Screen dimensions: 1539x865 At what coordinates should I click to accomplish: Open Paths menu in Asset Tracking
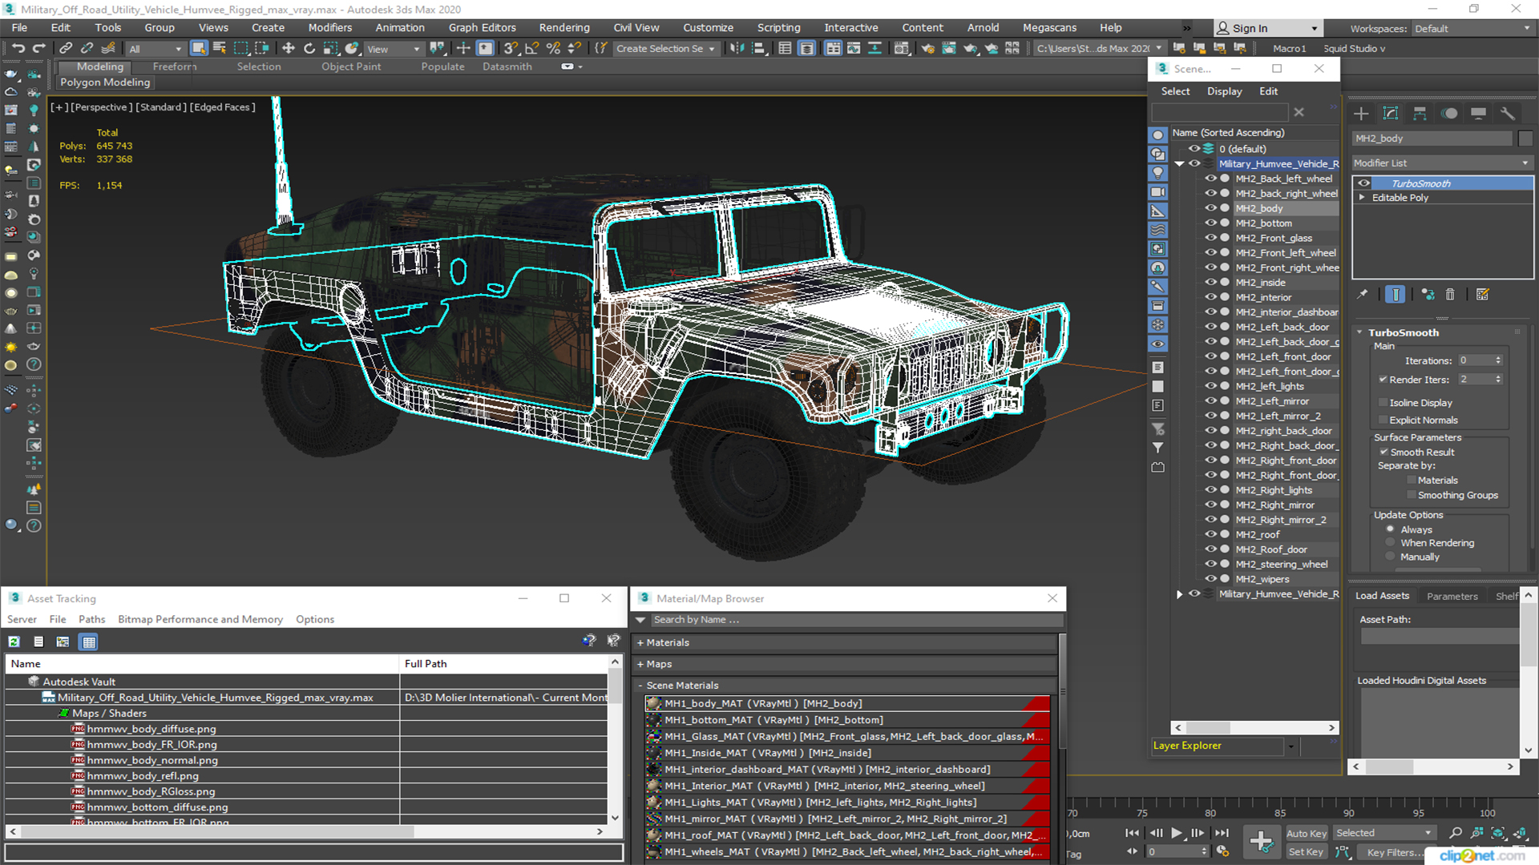pos(91,619)
